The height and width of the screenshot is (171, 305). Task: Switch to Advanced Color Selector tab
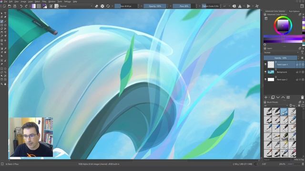tap(275, 11)
